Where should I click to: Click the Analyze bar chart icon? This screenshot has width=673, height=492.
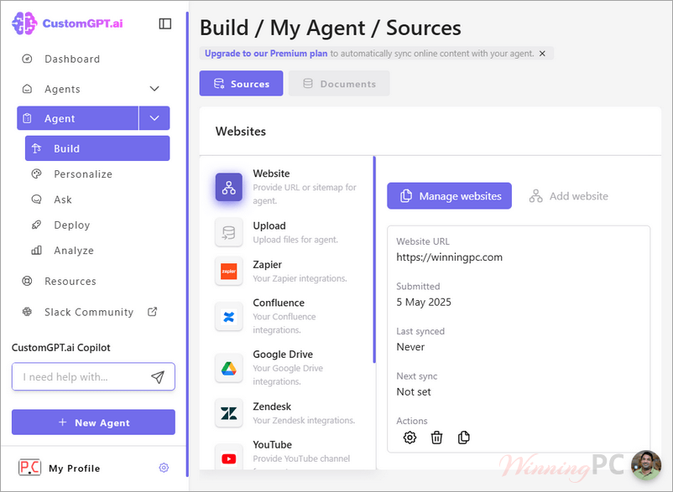pyautogui.click(x=36, y=251)
